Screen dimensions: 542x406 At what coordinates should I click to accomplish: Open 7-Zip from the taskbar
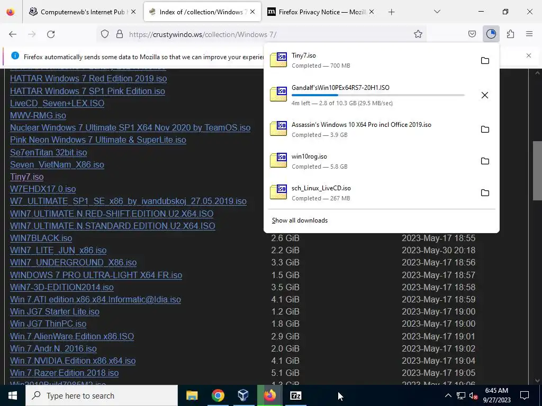295,395
